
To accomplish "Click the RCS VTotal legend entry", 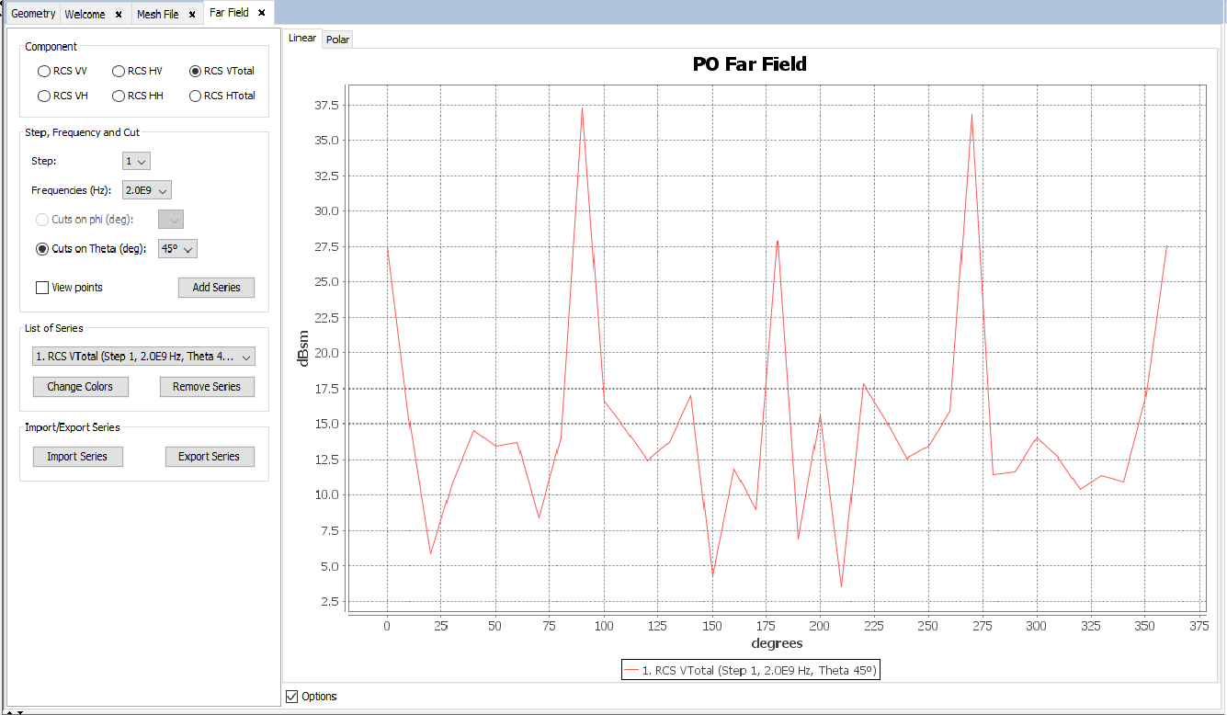I will click(751, 671).
